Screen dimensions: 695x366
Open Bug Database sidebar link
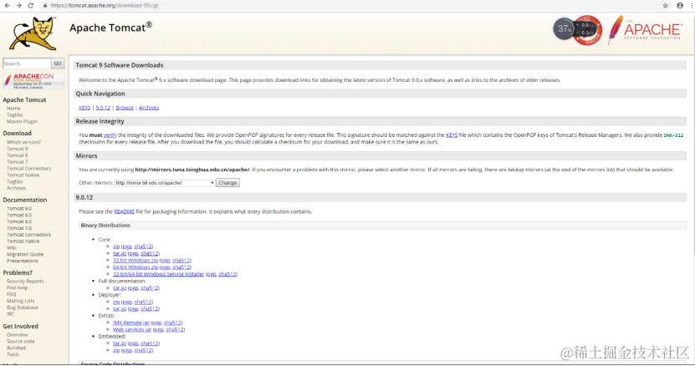coord(22,308)
